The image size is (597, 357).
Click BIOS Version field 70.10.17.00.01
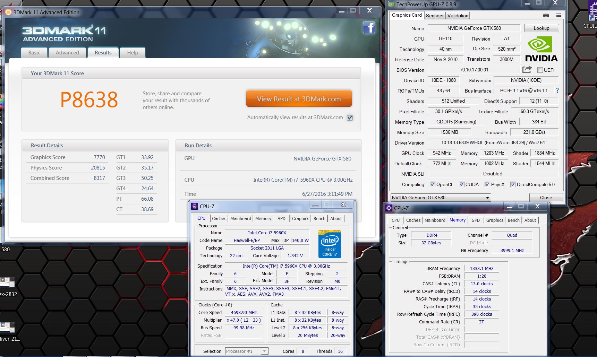(474, 70)
